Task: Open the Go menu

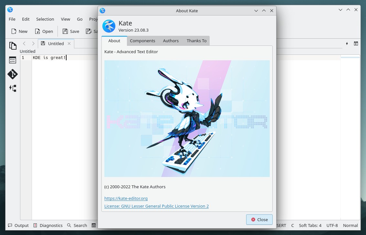Action: coord(79,19)
